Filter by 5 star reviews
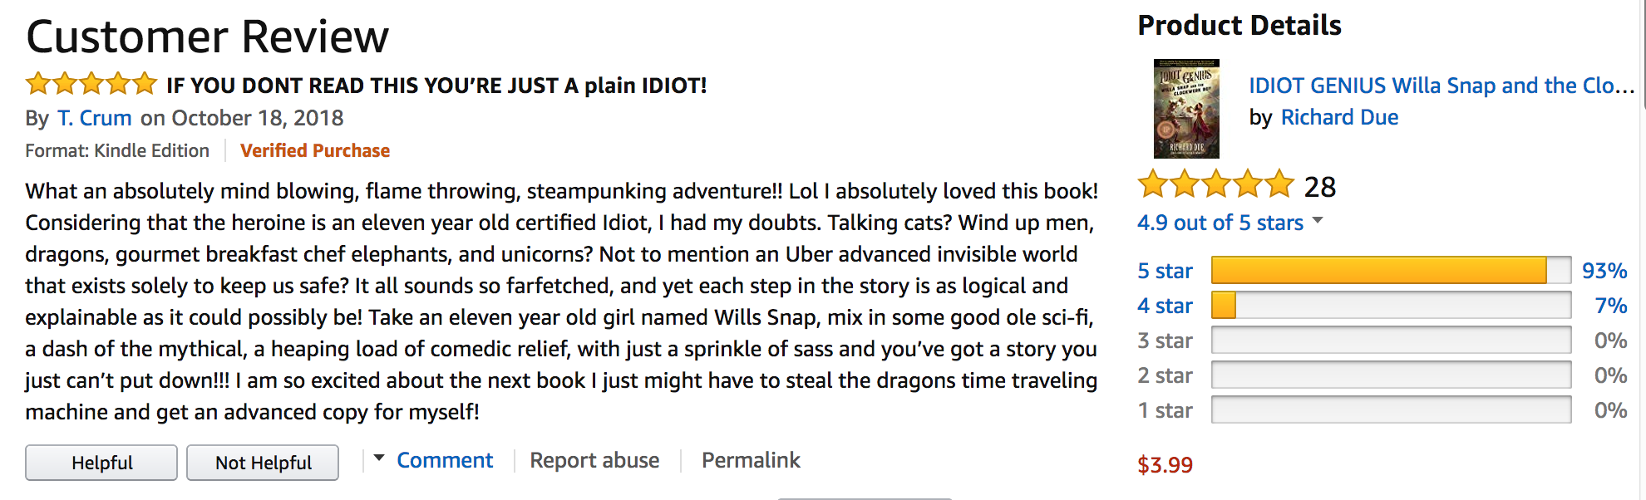 click(x=1165, y=271)
